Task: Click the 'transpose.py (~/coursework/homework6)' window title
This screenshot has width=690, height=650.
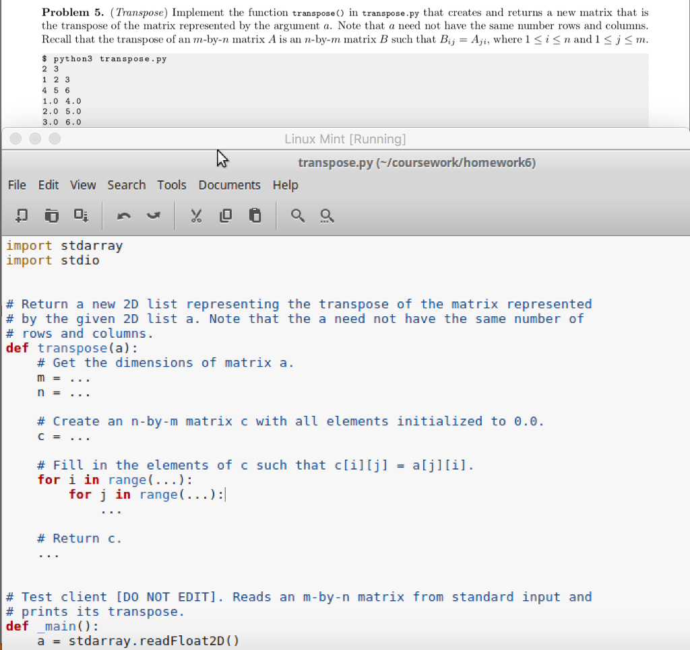Action: tap(416, 163)
